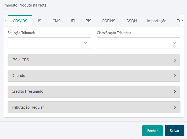Viewport: 187px width, 139px height.
Task: Expand the Crédito Presumido panel
Action: point(94,92)
